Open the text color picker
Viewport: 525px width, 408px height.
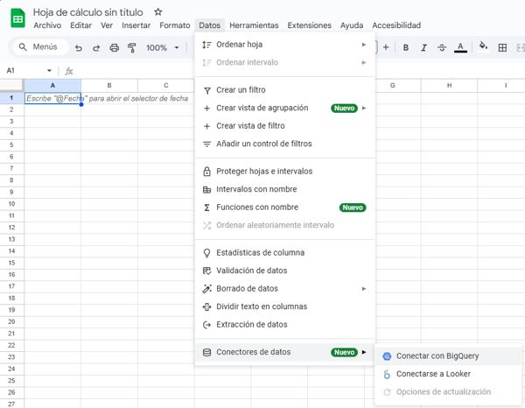click(460, 47)
